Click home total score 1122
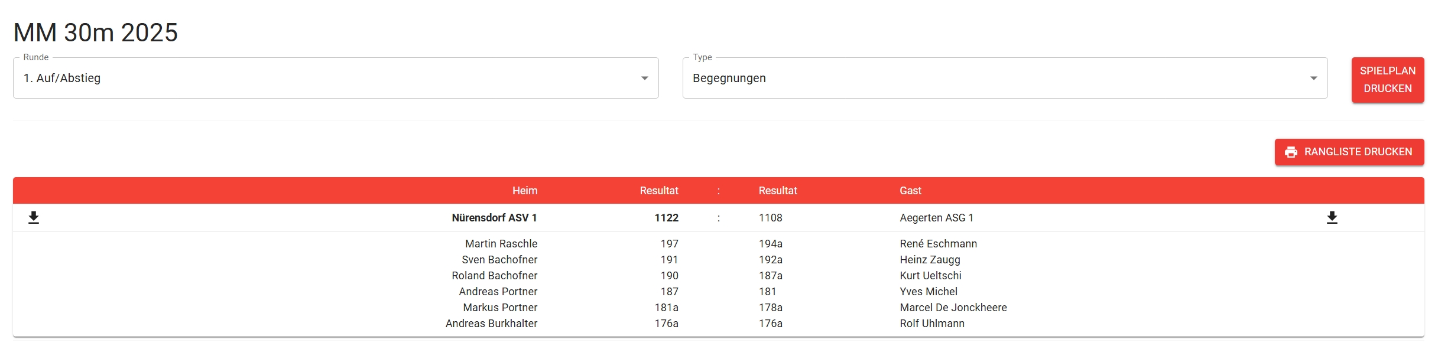The width and height of the screenshot is (1438, 346). 666,218
